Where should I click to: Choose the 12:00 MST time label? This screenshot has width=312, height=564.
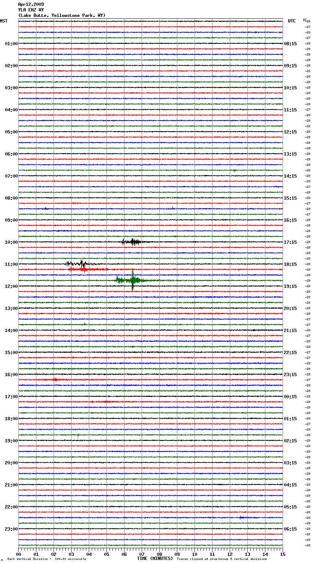point(11,286)
